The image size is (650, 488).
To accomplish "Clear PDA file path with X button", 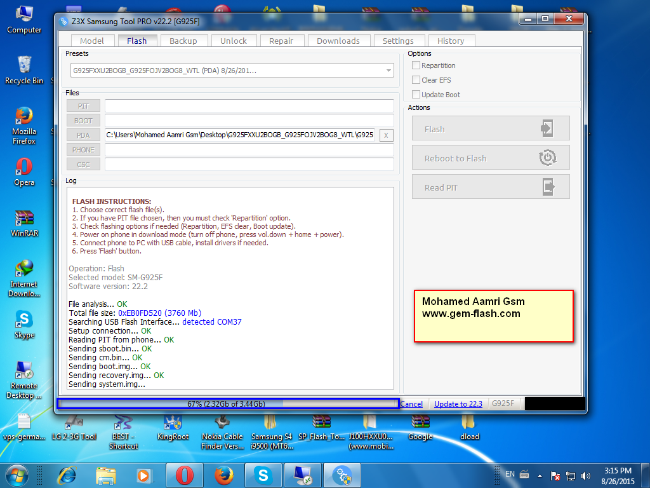I will [386, 135].
